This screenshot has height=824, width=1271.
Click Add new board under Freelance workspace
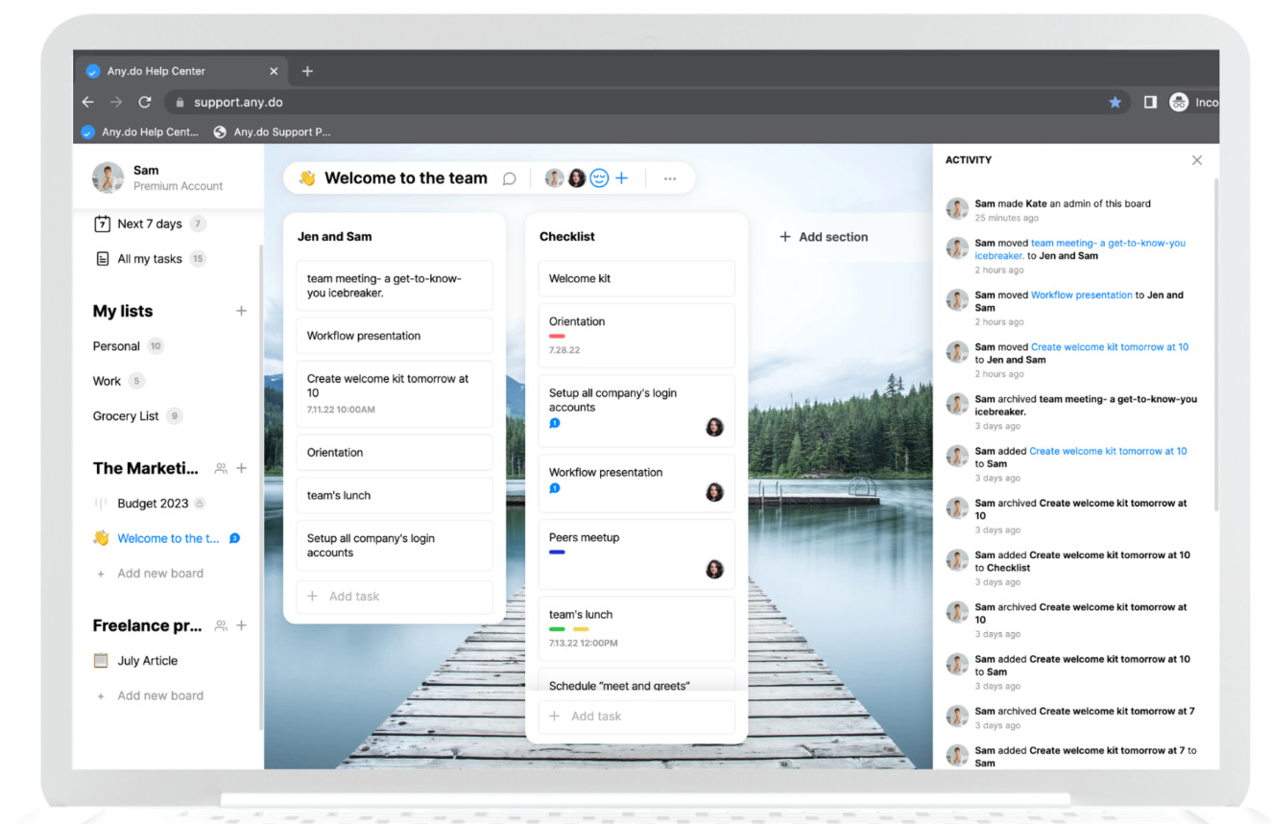coord(151,696)
